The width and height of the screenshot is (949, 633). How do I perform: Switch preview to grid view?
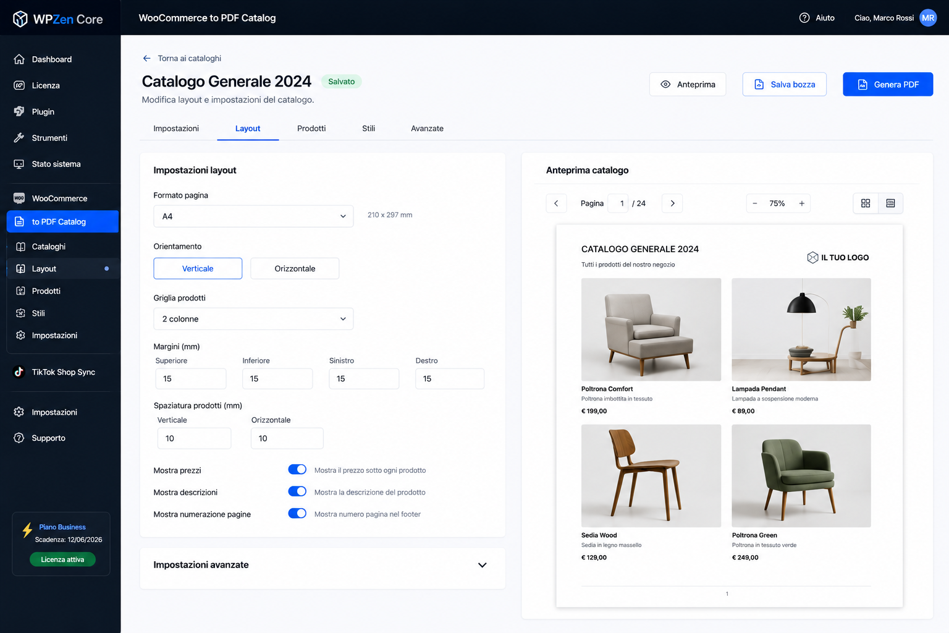click(x=866, y=203)
